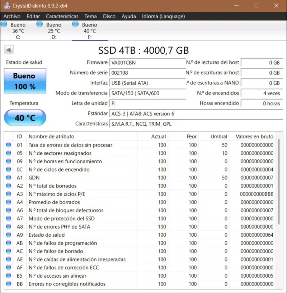Click the status dot for attribute 0C

(x=9, y=169)
